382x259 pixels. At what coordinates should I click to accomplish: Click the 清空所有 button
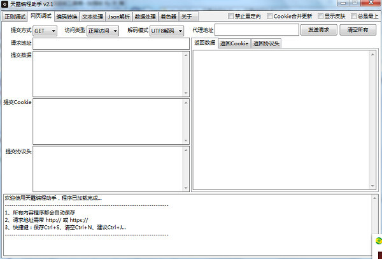click(x=358, y=30)
